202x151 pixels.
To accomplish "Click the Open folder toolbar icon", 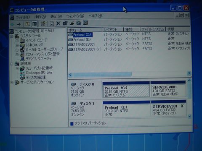I will pos(72,23).
